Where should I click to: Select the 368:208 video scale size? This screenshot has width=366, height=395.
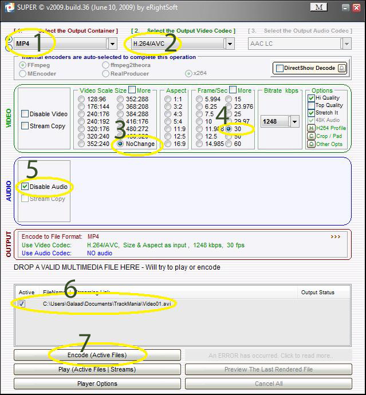point(120,106)
